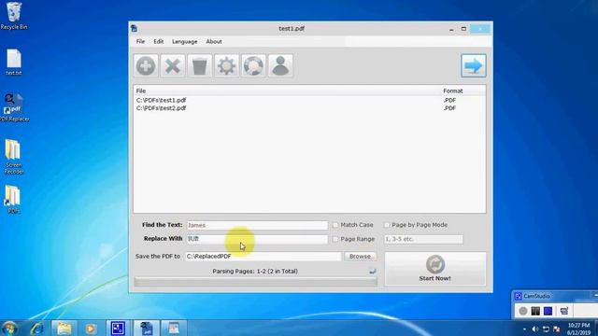Viewport: 598px width, 336px height.
Task: Click the small blue return arrow icon
Action: (373, 272)
